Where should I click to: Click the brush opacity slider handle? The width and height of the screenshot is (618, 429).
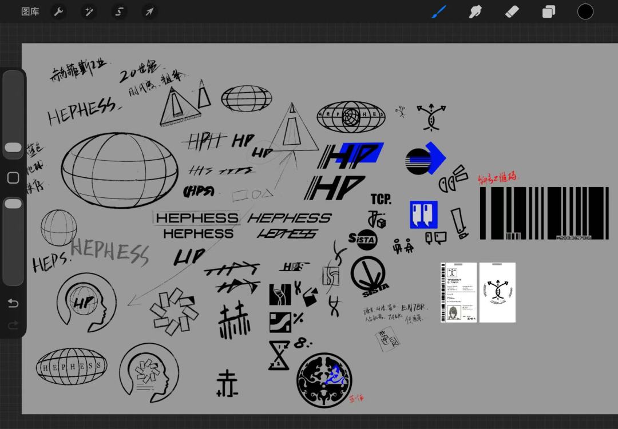(x=13, y=204)
